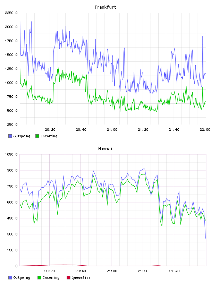Click the 600.0 y-axis label on Mumbai
Screen dimensions: 211x283
pyautogui.click(x=12, y=202)
